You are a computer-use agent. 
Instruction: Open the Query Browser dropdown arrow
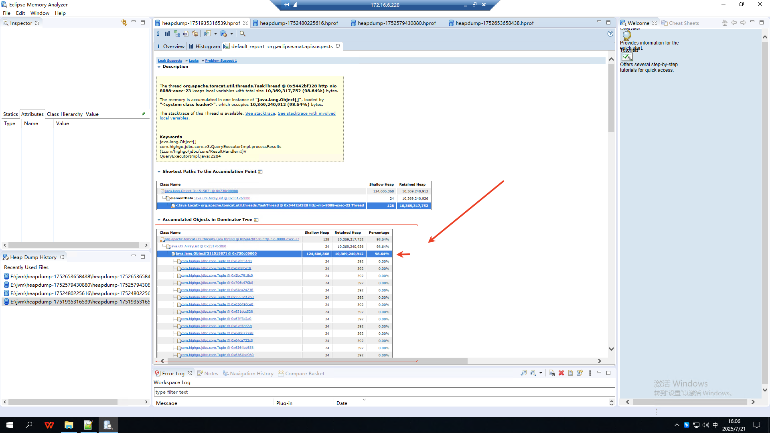(x=231, y=34)
